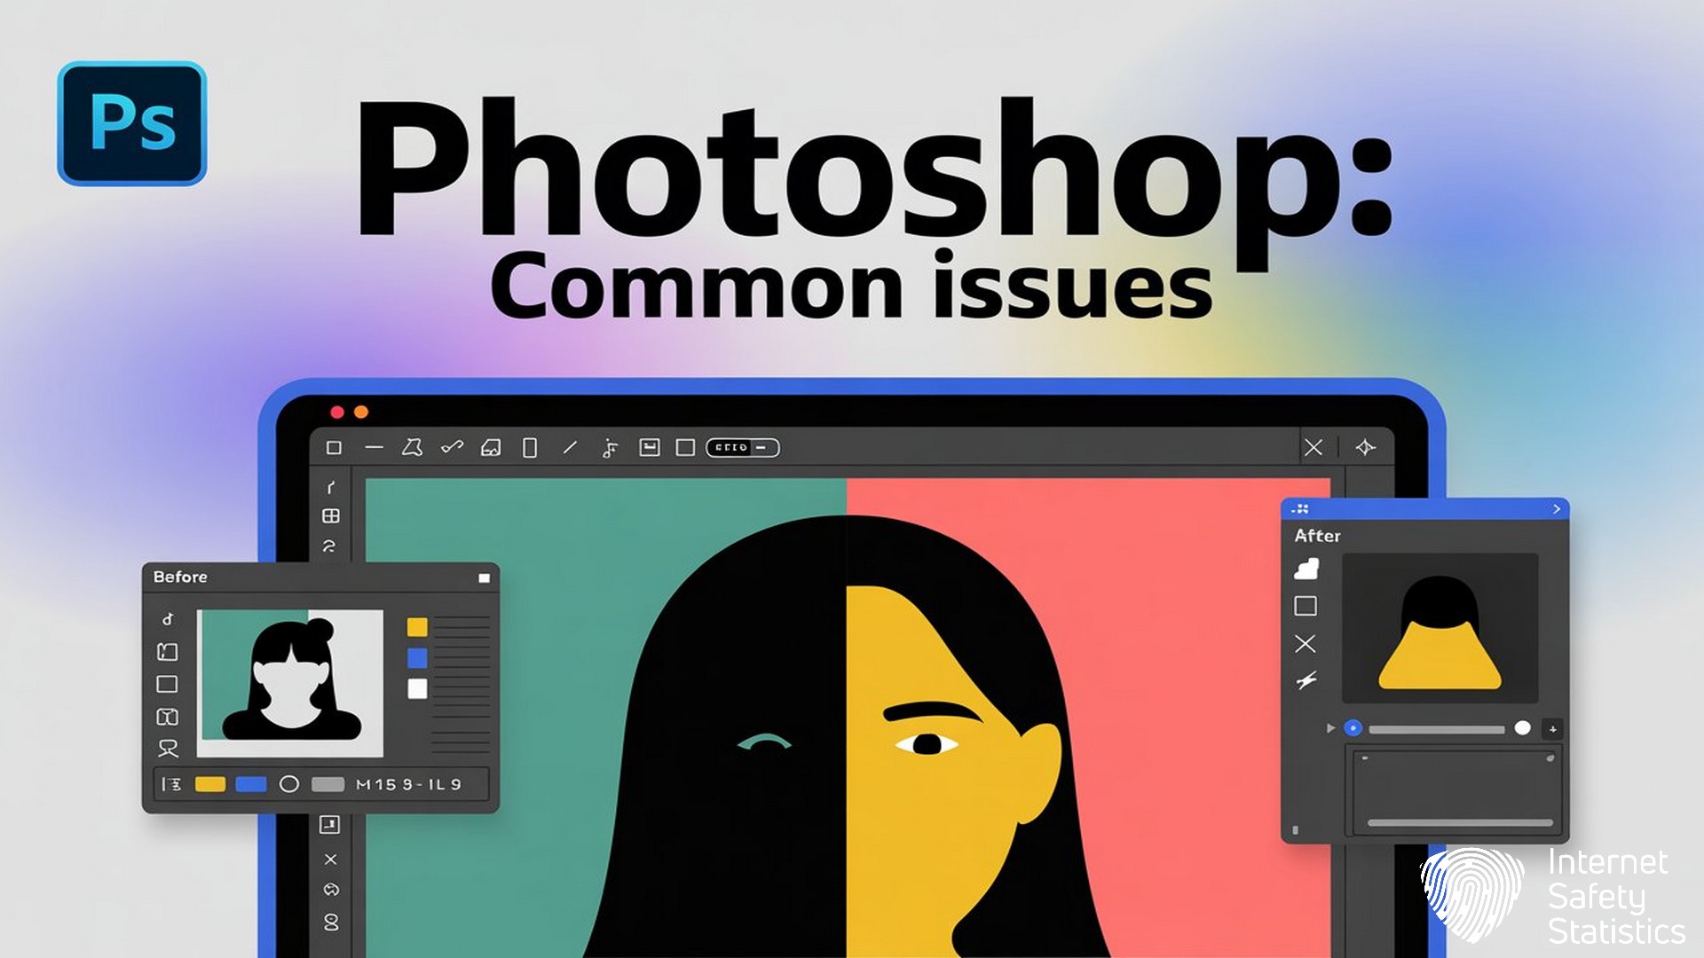Click the red window button
The height and width of the screenshot is (958, 1704).
pyautogui.click(x=337, y=412)
